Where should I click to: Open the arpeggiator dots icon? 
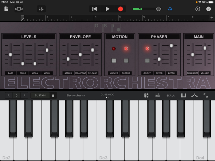click(x=194, y=96)
